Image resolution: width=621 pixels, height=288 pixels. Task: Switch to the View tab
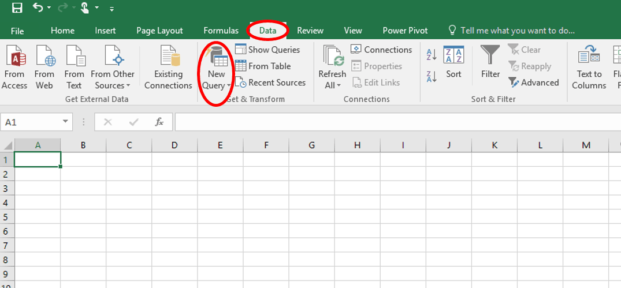(x=353, y=31)
